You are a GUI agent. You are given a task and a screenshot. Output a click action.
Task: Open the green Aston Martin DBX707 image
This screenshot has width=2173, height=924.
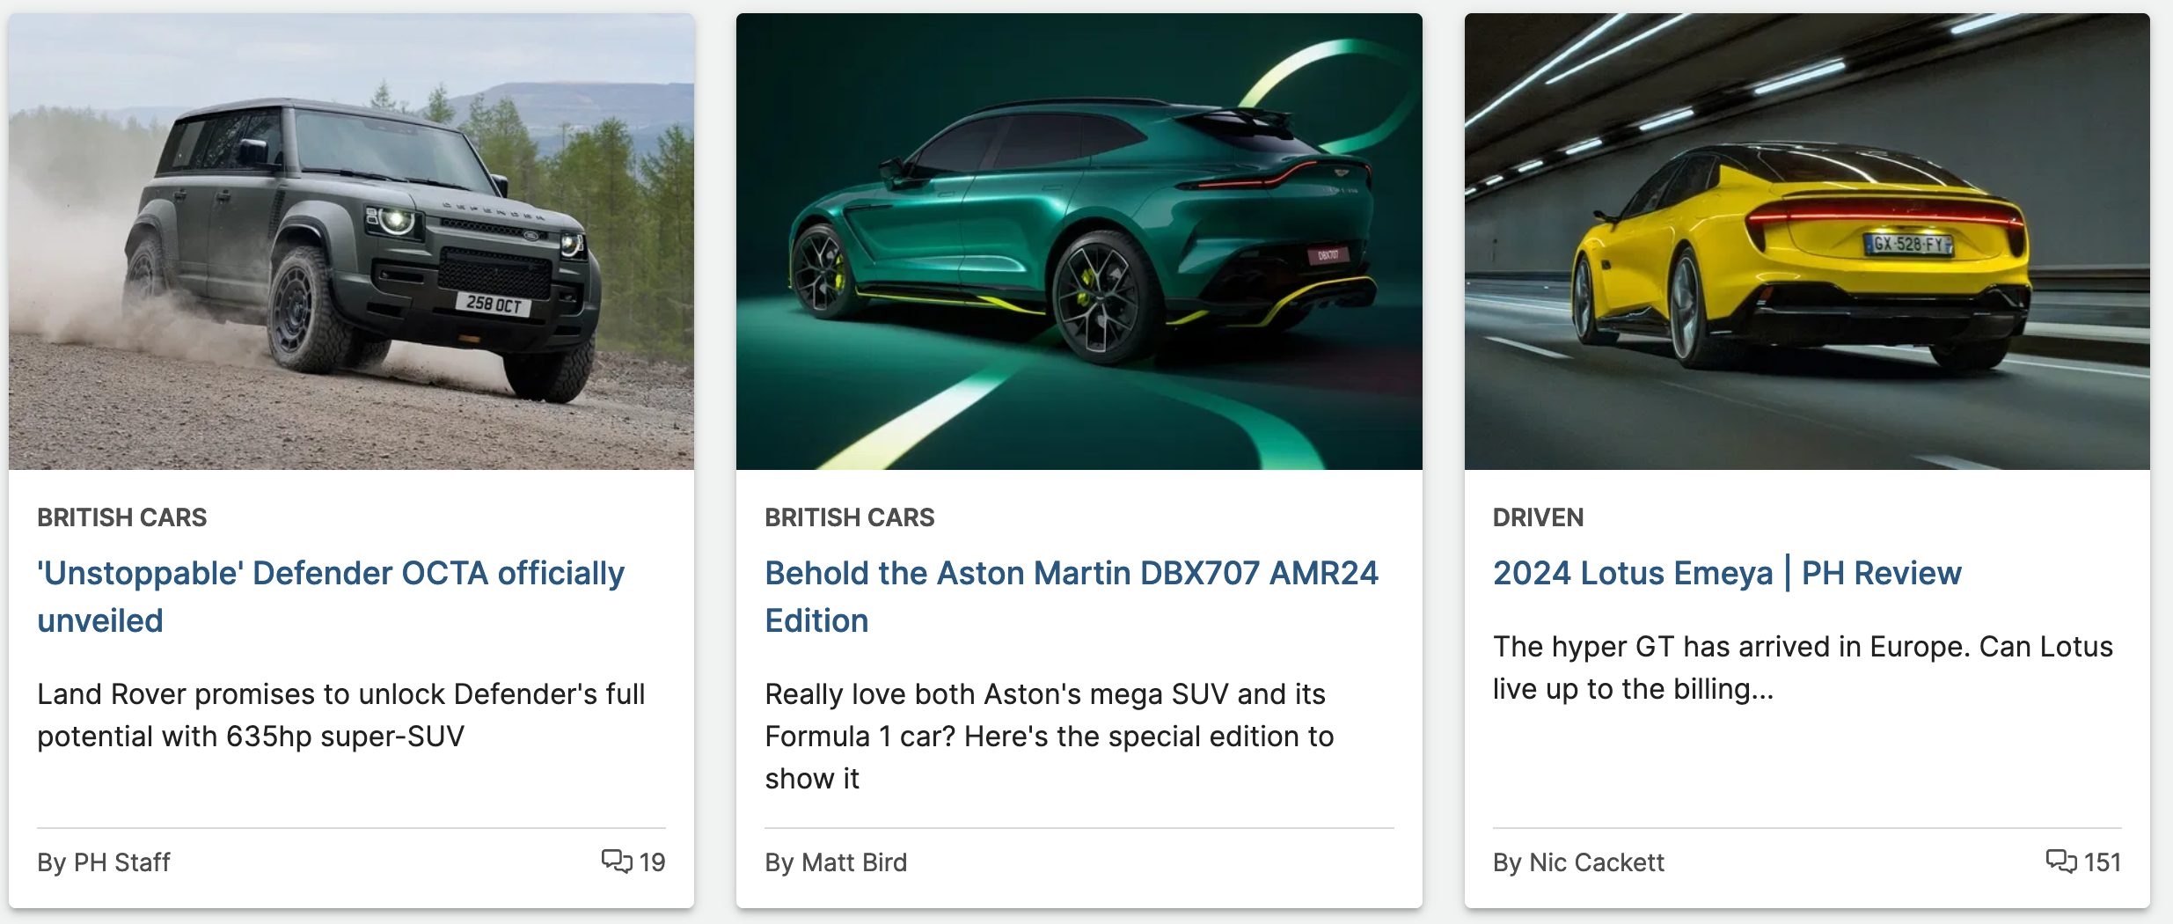1079,241
